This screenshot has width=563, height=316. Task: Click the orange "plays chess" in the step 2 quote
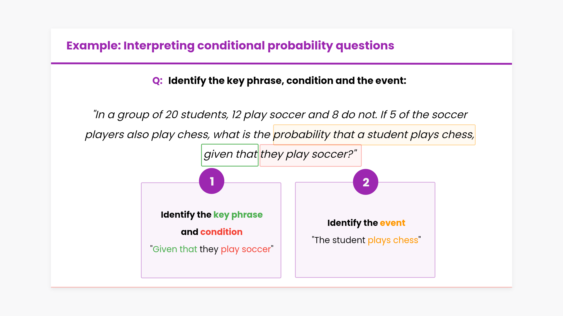point(393,240)
